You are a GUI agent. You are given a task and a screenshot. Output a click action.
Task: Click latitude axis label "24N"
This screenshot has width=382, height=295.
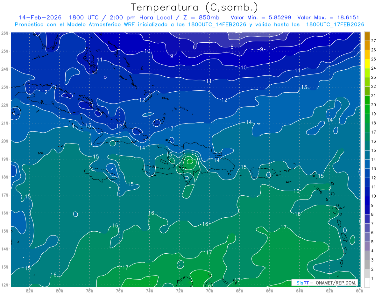point(5,69)
